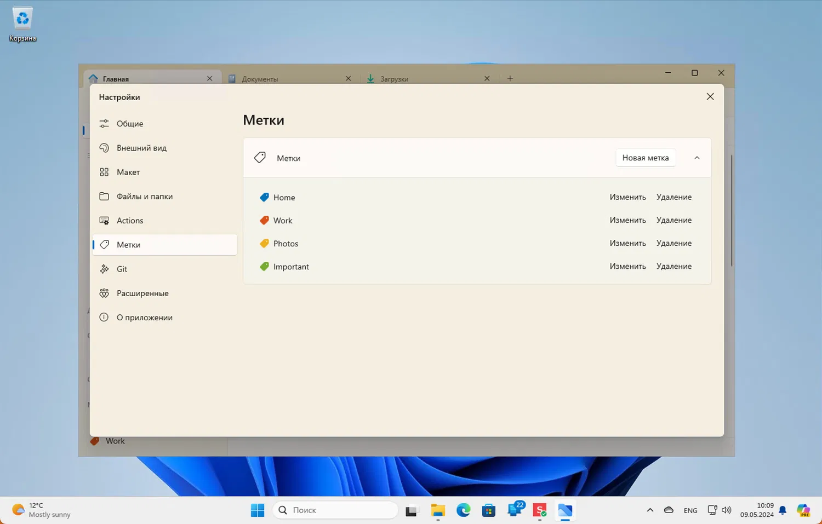Screen dimensions: 822x524
Task: Open Расширенные settings page
Action: pos(142,293)
